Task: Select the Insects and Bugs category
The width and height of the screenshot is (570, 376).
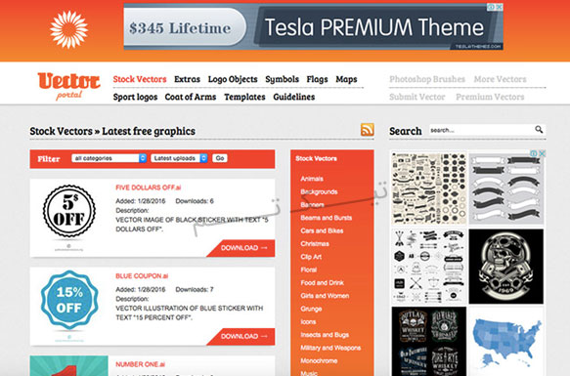Action: [325, 335]
